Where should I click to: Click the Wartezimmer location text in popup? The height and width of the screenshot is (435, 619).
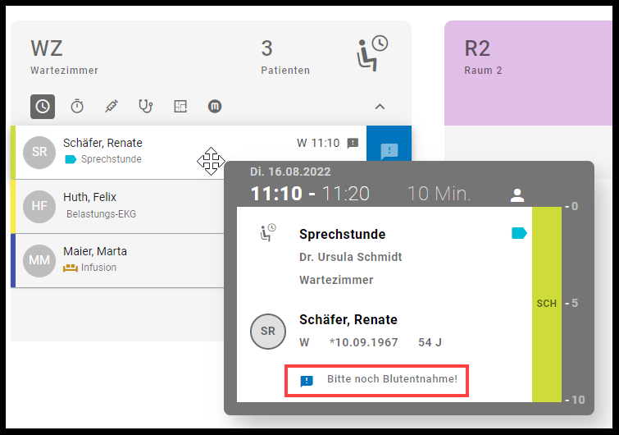point(336,280)
